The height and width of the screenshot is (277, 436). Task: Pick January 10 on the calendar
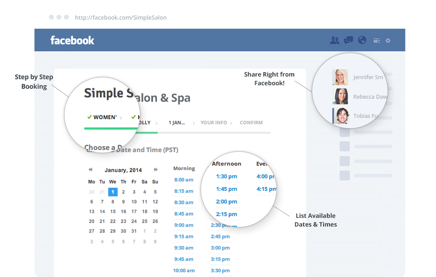click(134, 202)
